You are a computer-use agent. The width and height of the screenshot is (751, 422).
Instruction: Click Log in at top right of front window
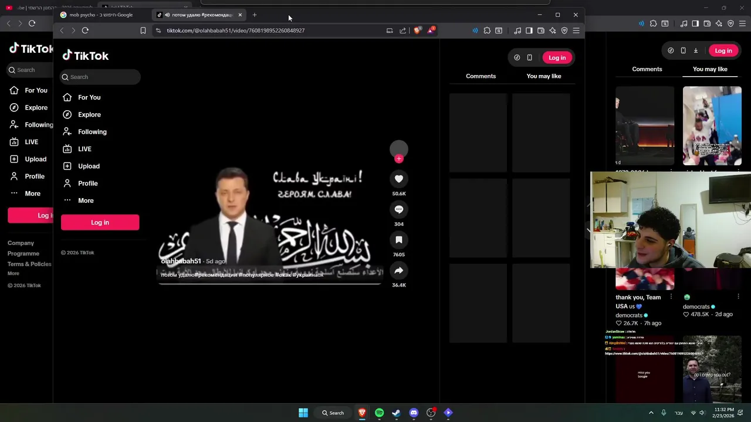557,57
